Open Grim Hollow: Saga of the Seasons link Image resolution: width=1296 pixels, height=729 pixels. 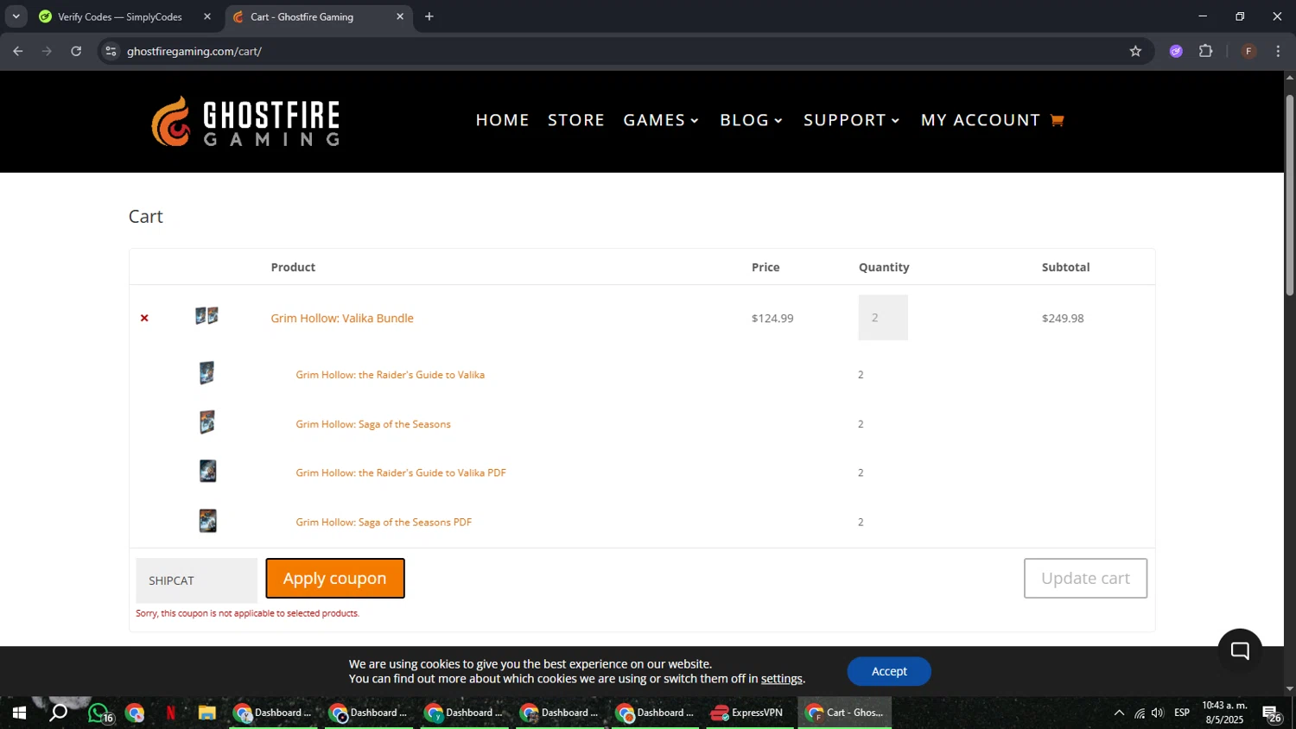(x=373, y=424)
